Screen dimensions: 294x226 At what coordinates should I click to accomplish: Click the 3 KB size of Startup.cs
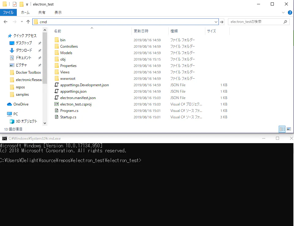(x=224, y=117)
